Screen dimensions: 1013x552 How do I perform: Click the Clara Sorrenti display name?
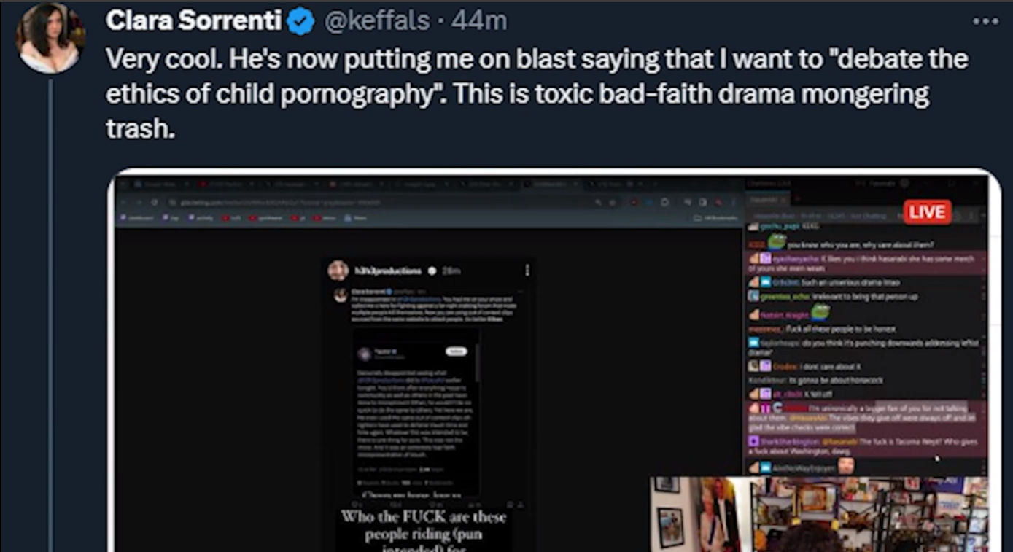tap(193, 21)
